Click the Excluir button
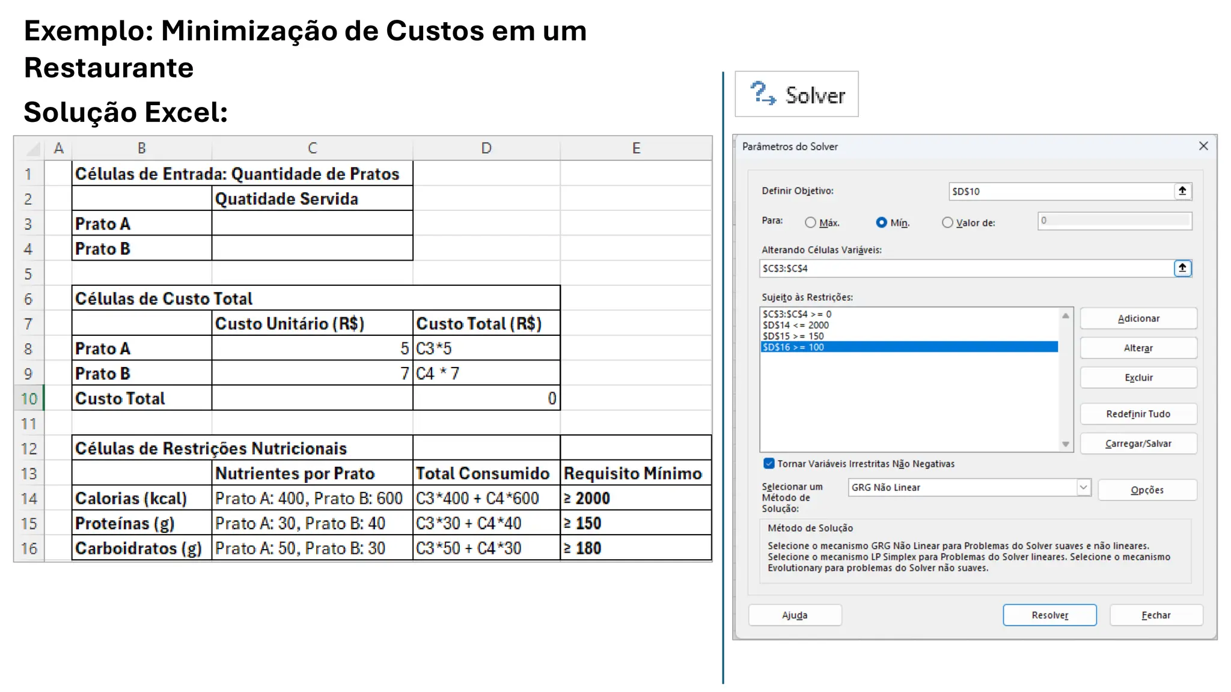 (1138, 377)
